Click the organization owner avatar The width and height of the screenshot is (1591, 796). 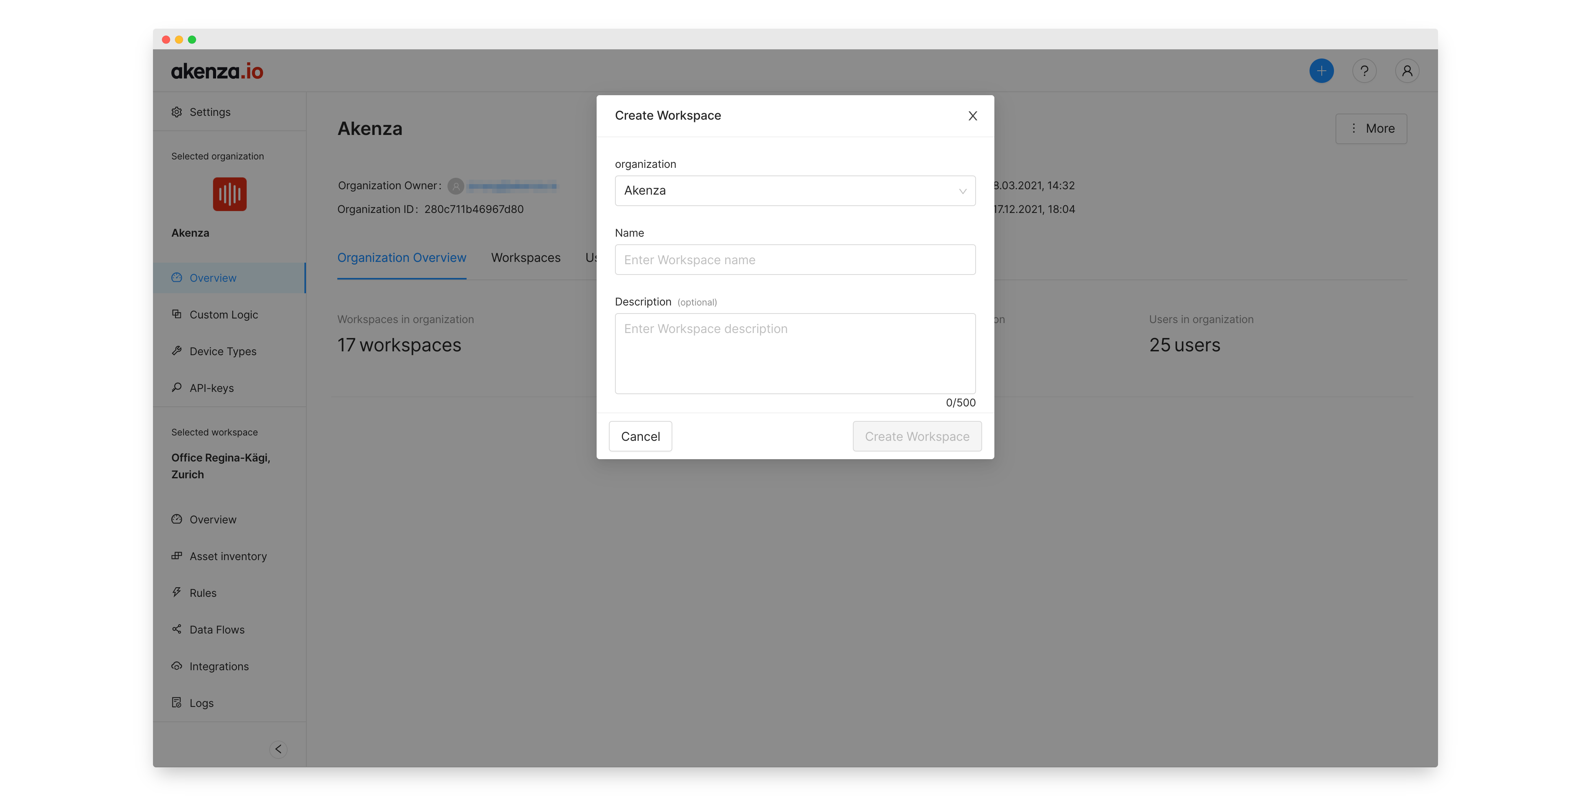tap(456, 186)
